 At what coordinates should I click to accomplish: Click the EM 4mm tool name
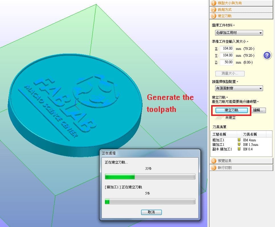tap(249, 140)
